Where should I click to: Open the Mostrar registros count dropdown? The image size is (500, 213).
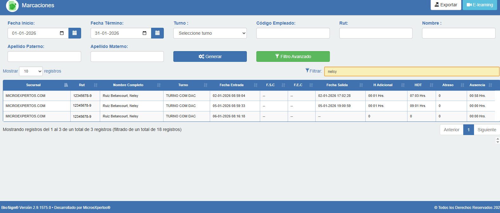31,71
